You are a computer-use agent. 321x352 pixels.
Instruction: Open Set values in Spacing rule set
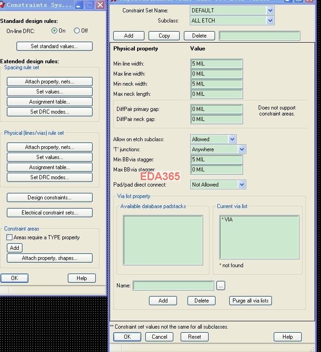[50, 92]
